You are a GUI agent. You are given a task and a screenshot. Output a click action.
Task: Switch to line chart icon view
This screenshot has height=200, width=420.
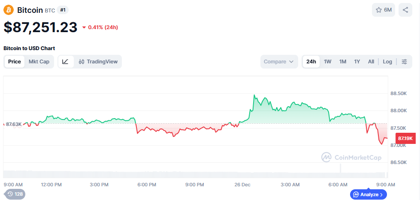tap(65, 62)
